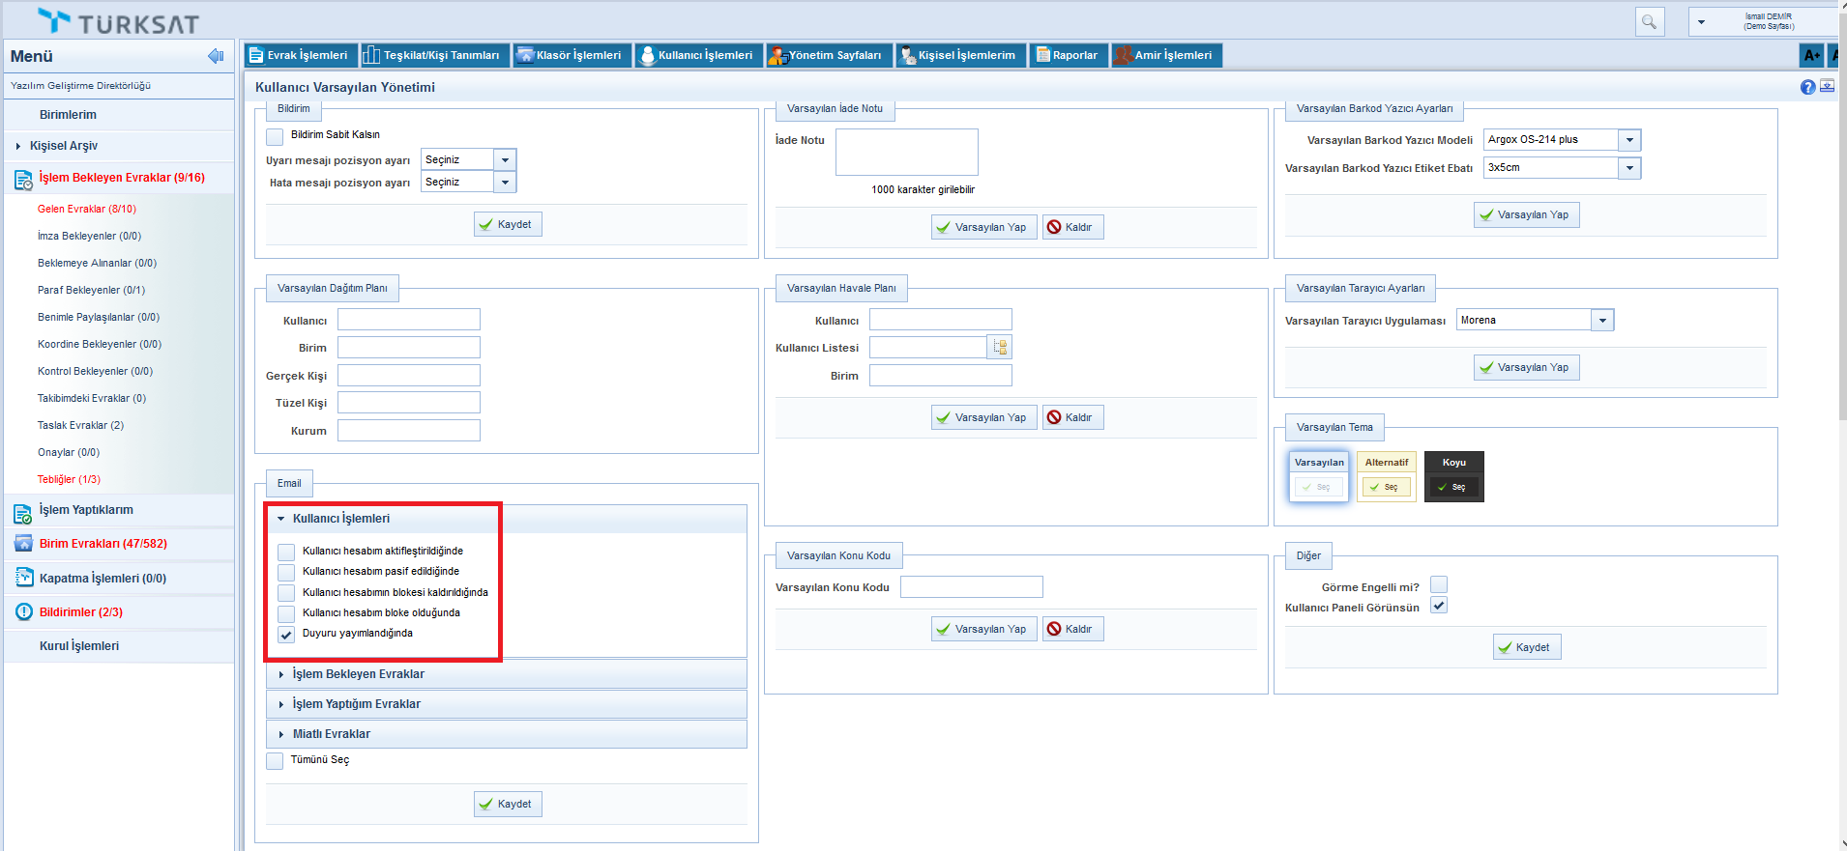Click the Kullanıcı Listesi picker icon
This screenshot has width=1847, height=851.
click(1000, 348)
